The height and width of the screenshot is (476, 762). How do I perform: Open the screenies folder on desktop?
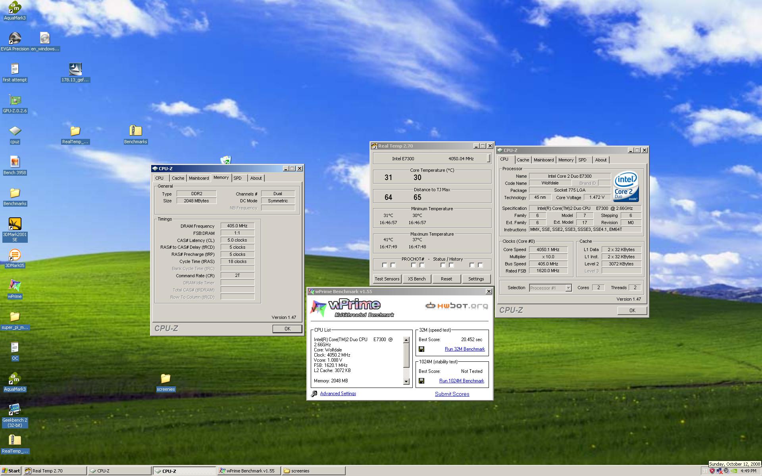pos(165,382)
